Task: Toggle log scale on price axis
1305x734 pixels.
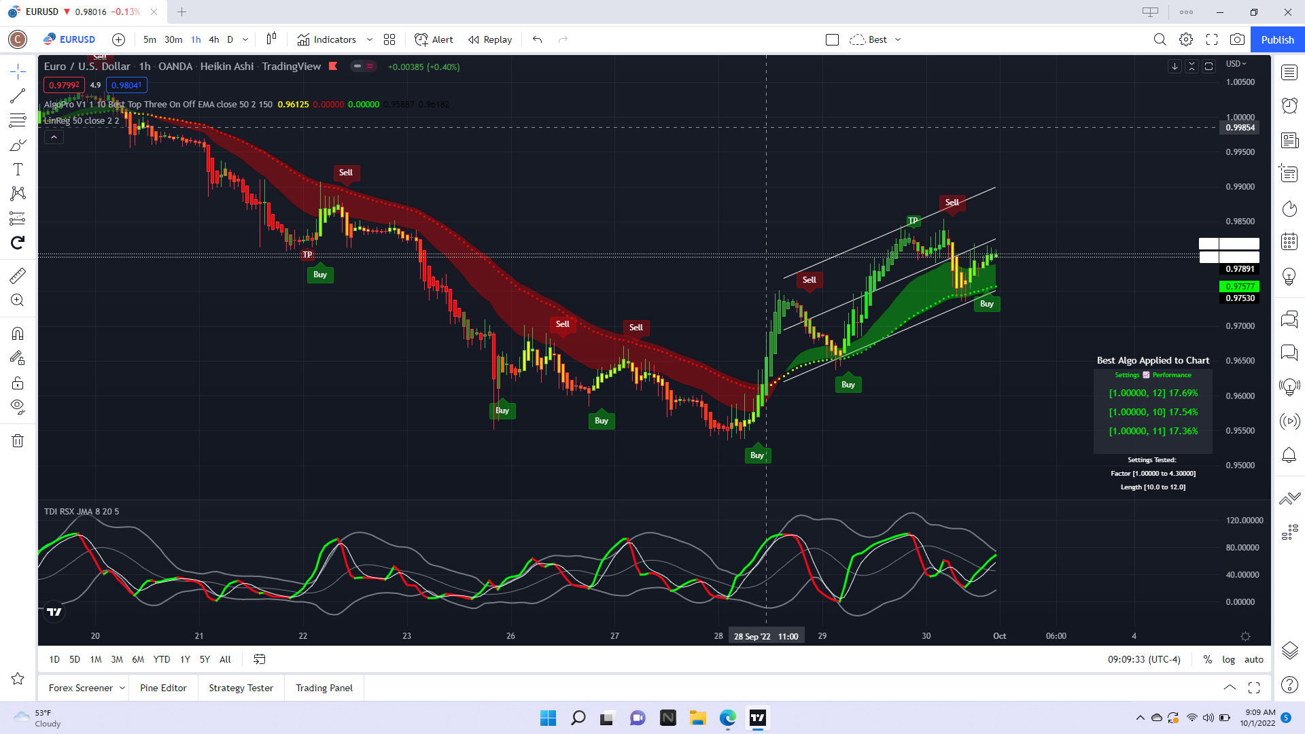Action: point(1228,659)
